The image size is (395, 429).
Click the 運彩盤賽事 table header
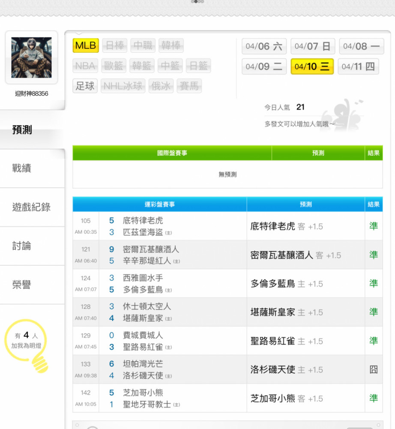pyautogui.click(x=160, y=204)
